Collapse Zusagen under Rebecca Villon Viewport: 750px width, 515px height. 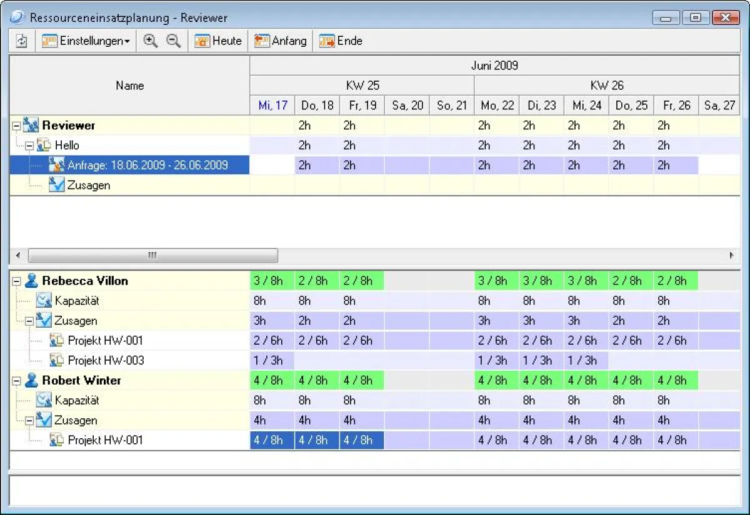tap(29, 321)
